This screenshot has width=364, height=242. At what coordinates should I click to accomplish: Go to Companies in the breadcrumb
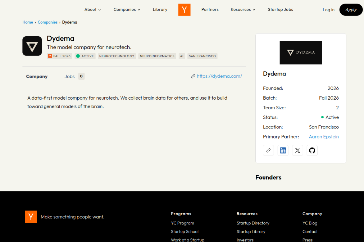47,22
